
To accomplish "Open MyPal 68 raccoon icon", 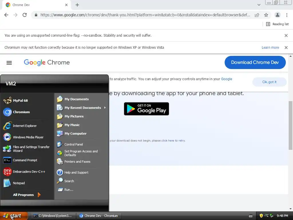I will coord(7,101).
